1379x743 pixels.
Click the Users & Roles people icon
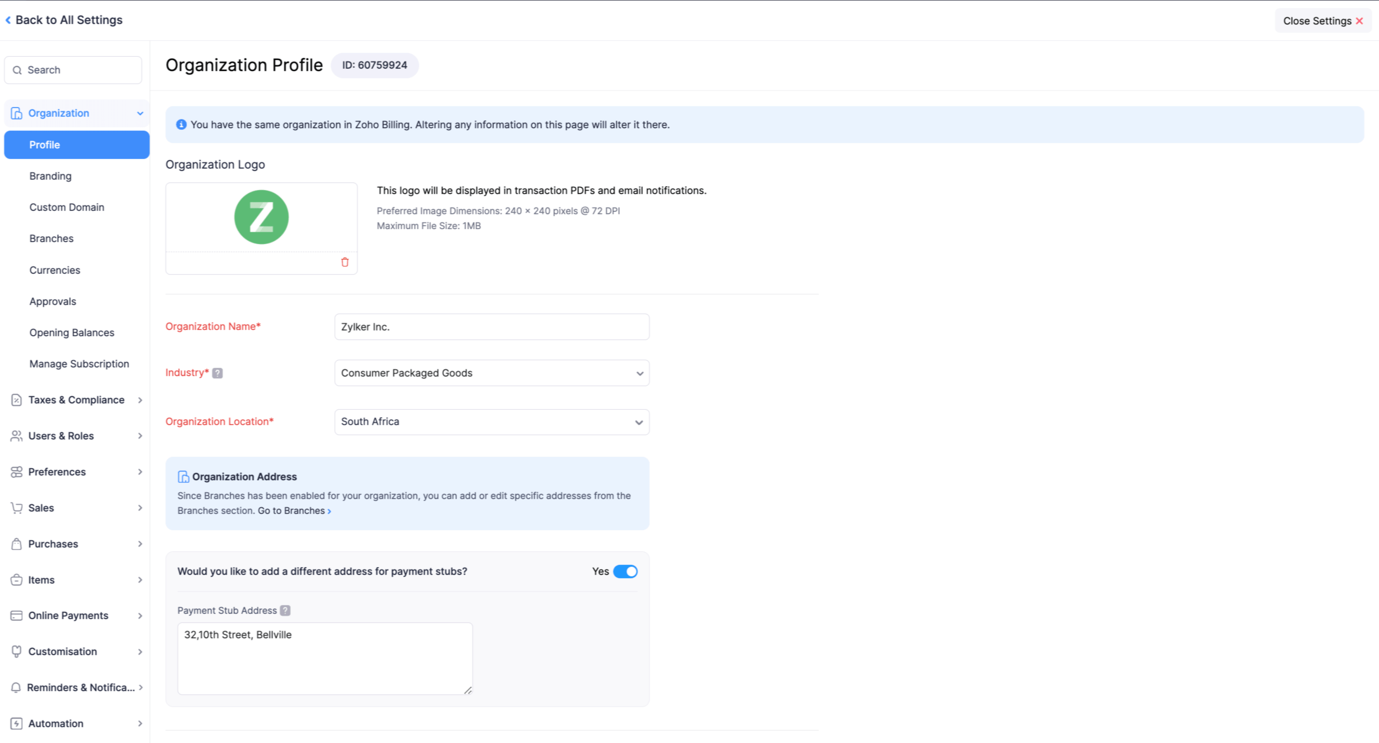(x=17, y=436)
